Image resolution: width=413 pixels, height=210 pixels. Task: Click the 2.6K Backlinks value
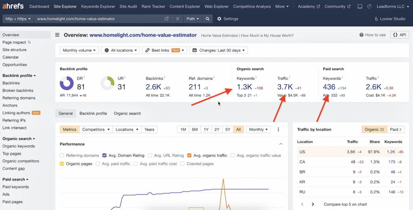(153, 87)
